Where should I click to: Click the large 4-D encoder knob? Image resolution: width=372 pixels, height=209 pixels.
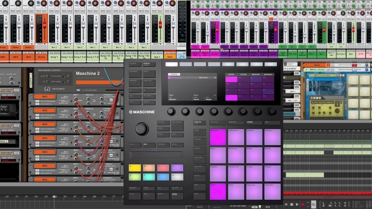(142, 129)
